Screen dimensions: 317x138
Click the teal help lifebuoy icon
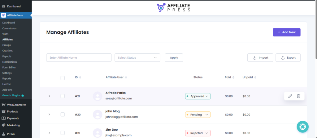(x=302, y=127)
